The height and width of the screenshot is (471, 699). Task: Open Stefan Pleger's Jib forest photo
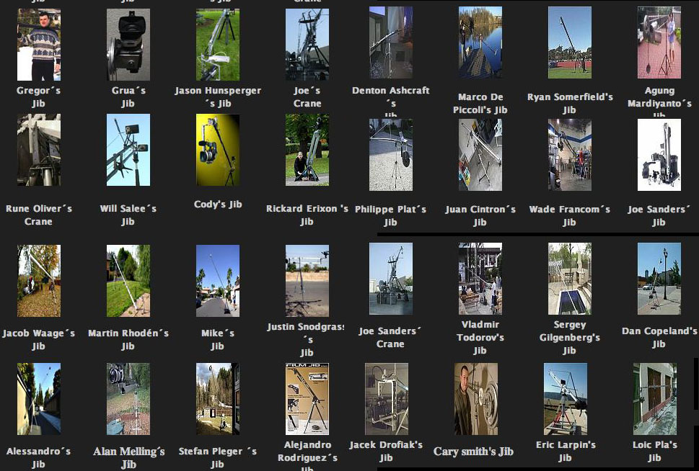[218, 399]
